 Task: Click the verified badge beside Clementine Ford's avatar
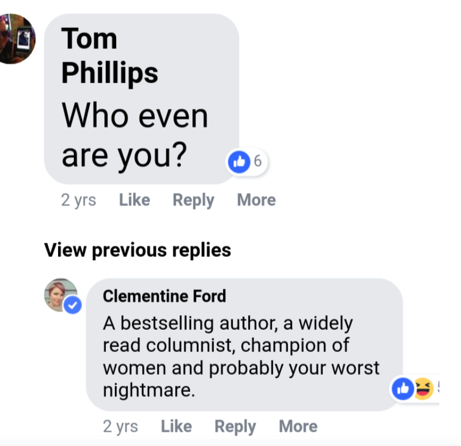point(72,305)
